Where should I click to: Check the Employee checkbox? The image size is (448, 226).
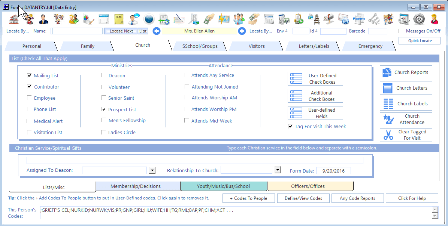[29, 98]
